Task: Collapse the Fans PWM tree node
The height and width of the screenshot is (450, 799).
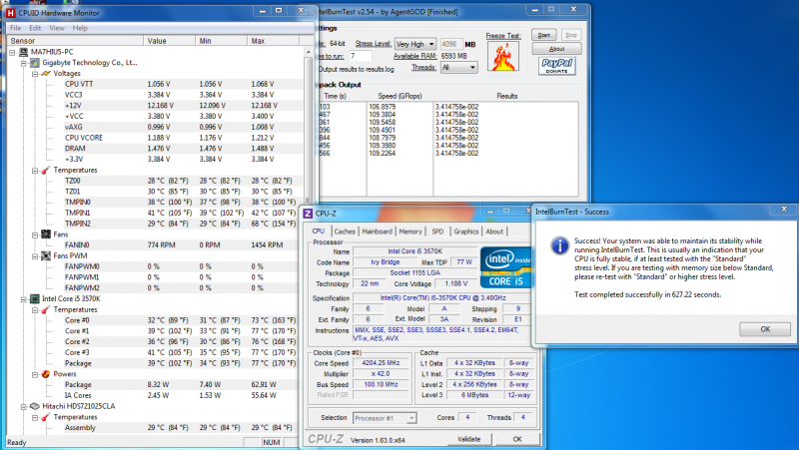Action: tap(35, 256)
